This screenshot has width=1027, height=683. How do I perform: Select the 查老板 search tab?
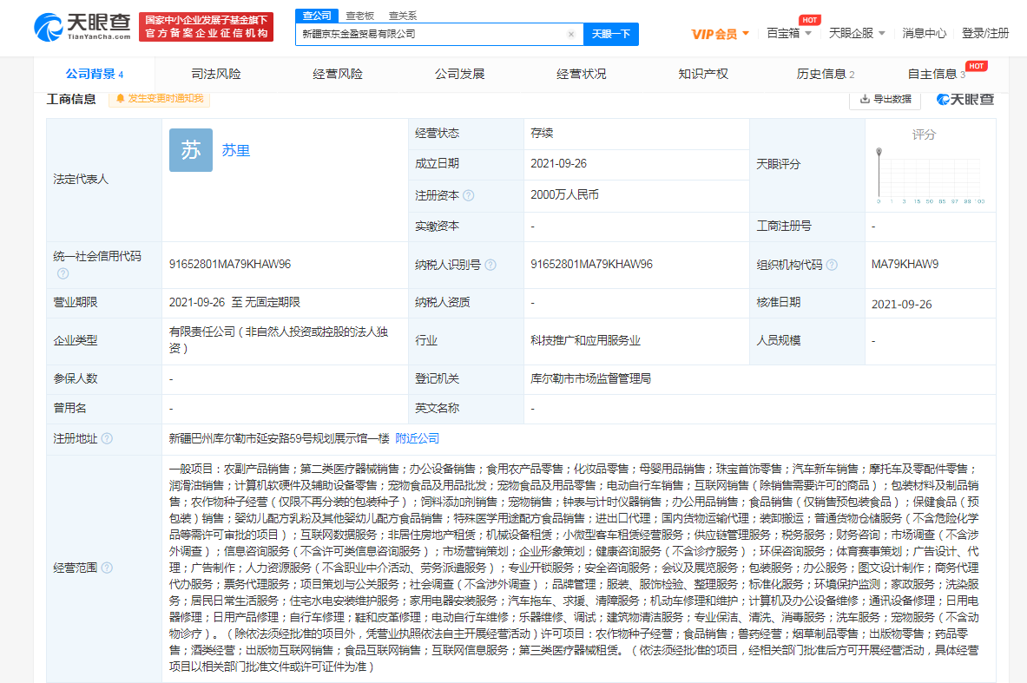click(x=359, y=16)
